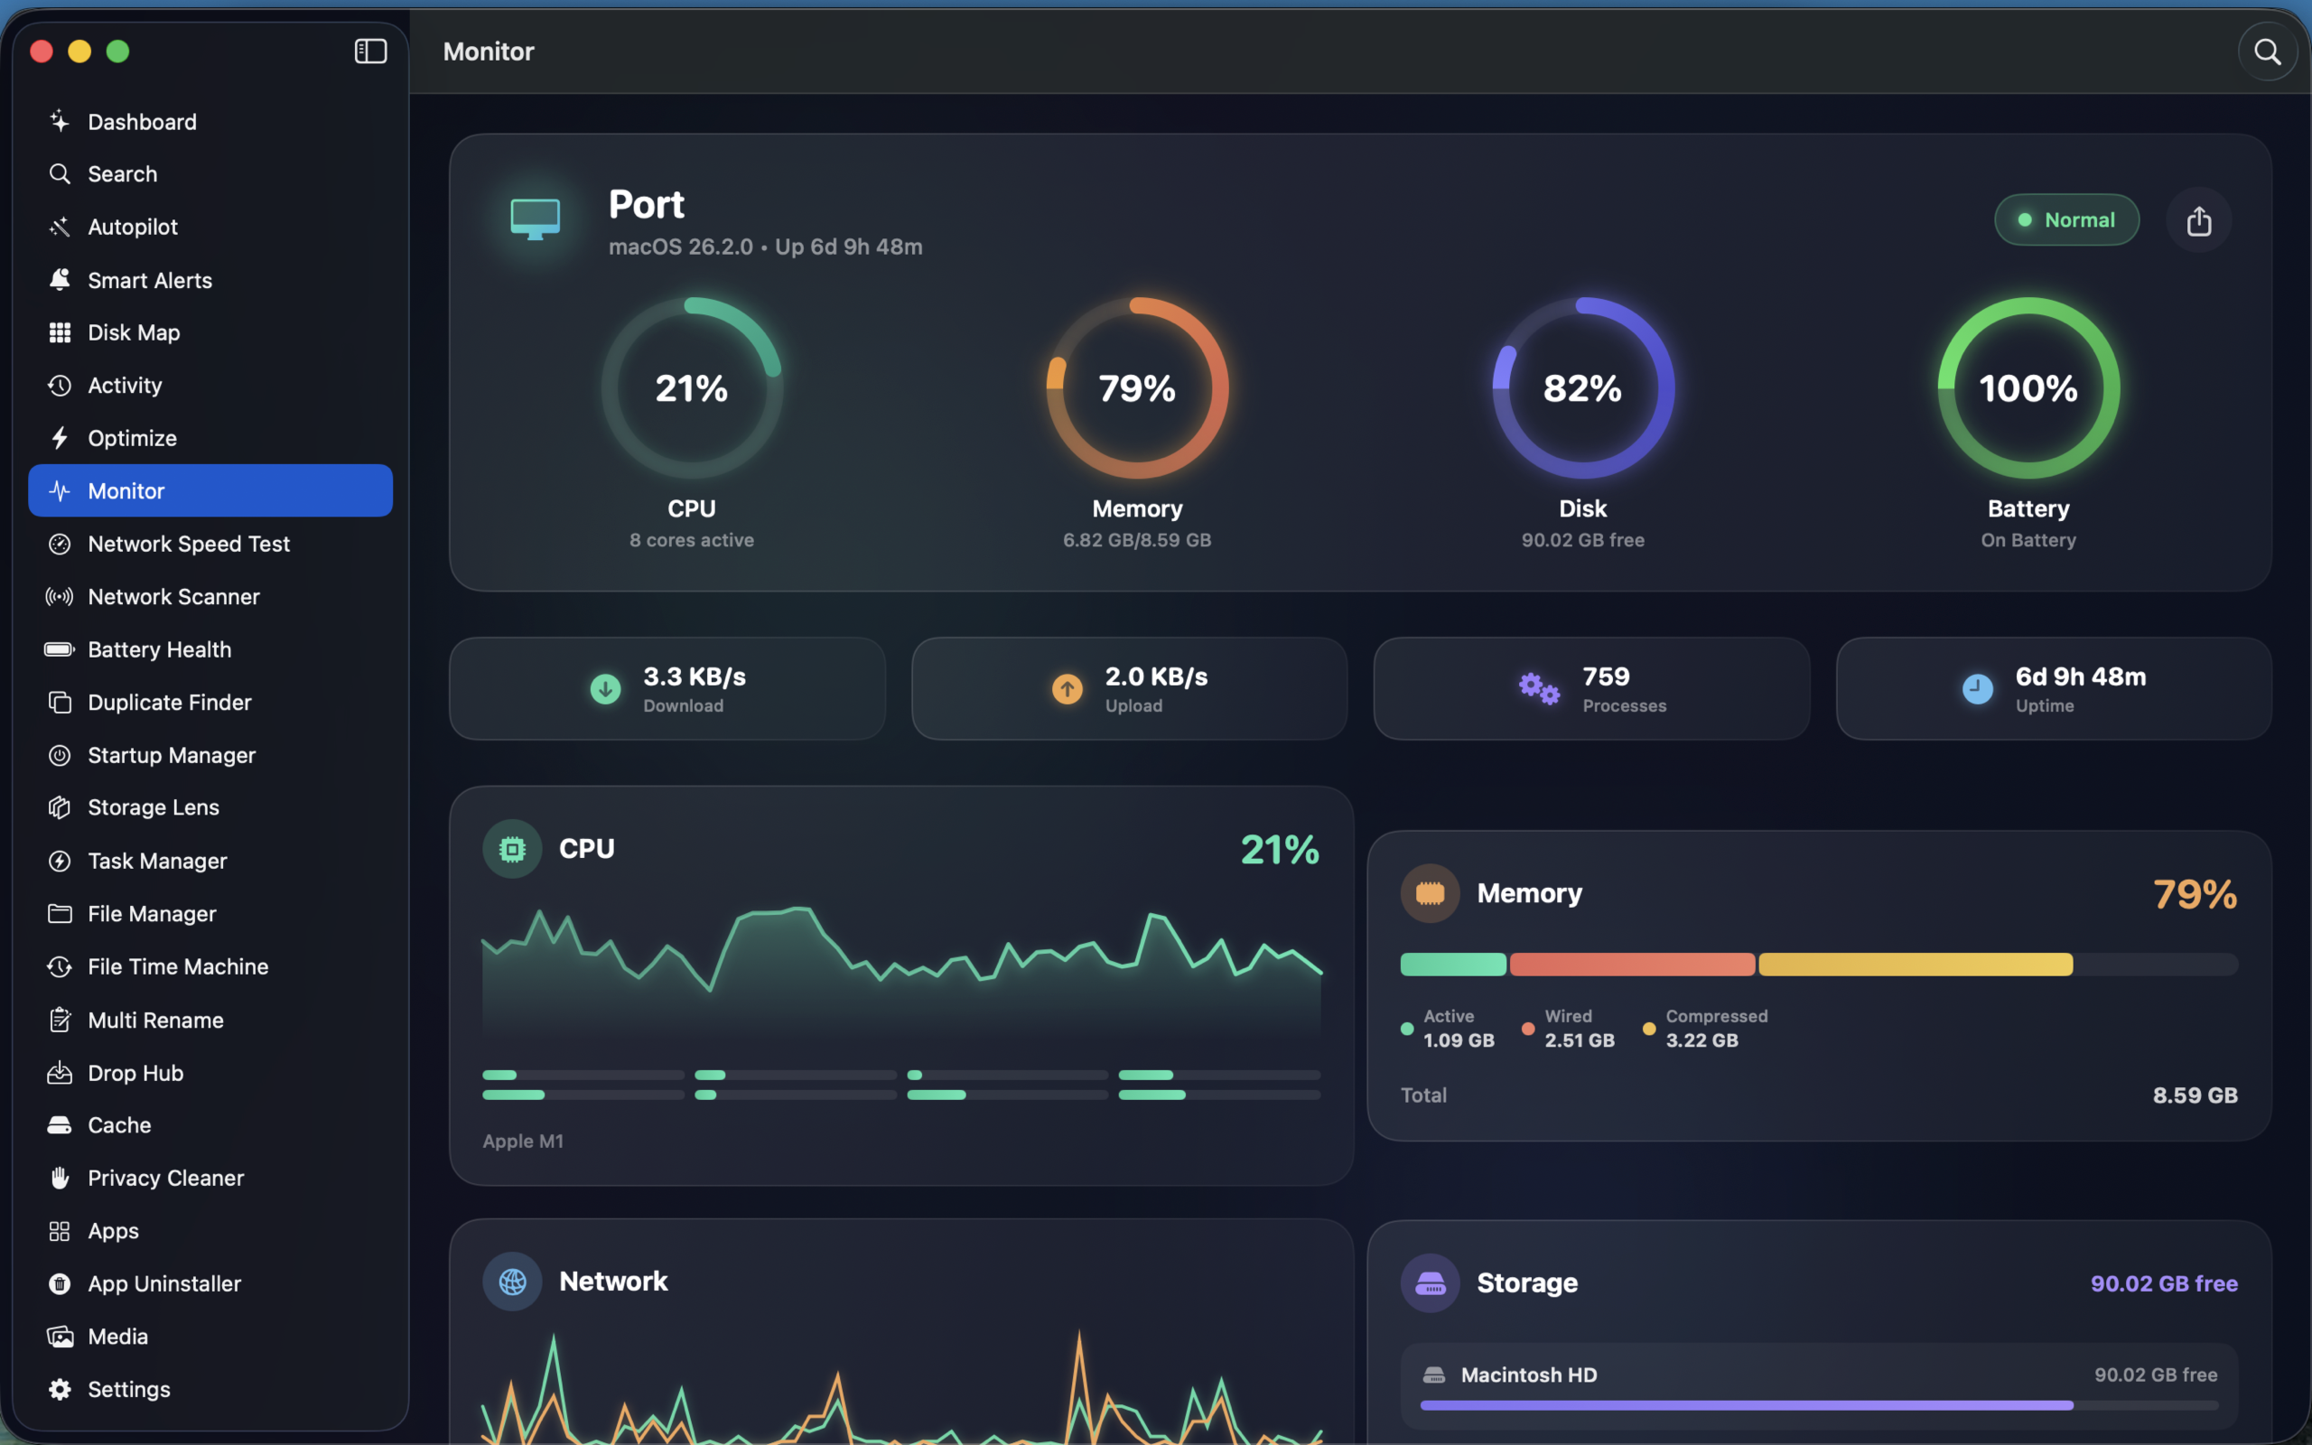This screenshot has height=1445, width=2312.
Task: Click the 100% Battery ring gauge
Action: coord(2028,388)
